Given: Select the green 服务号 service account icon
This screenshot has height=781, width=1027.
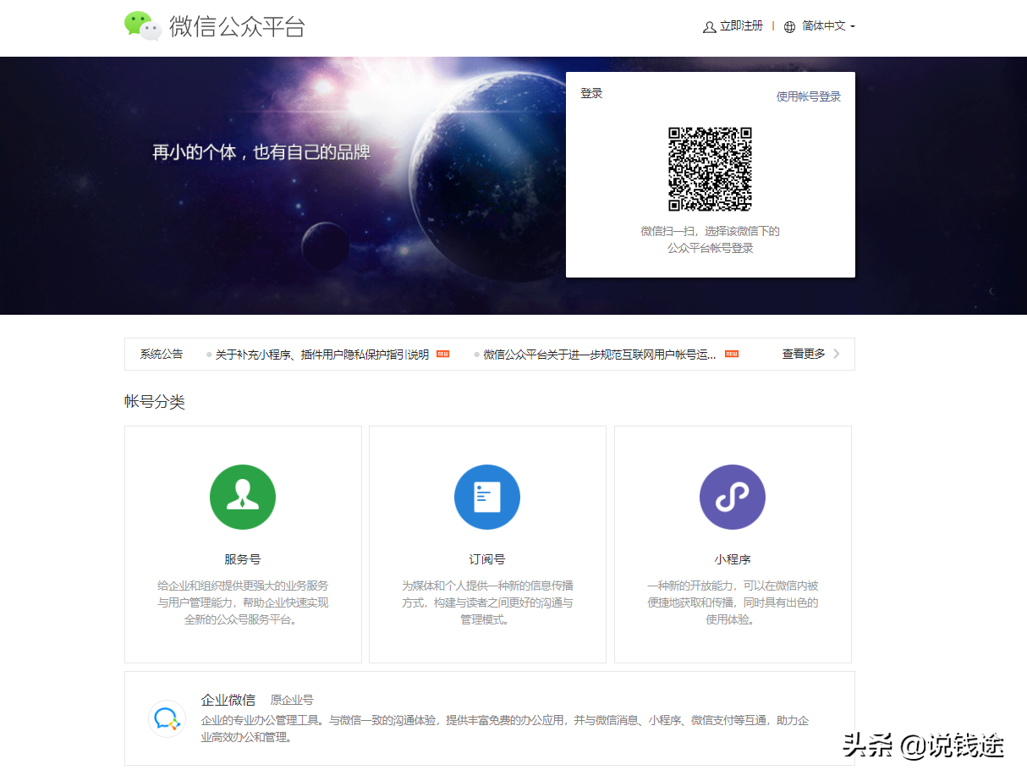Looking at the screenshot, I should [243, 497].
